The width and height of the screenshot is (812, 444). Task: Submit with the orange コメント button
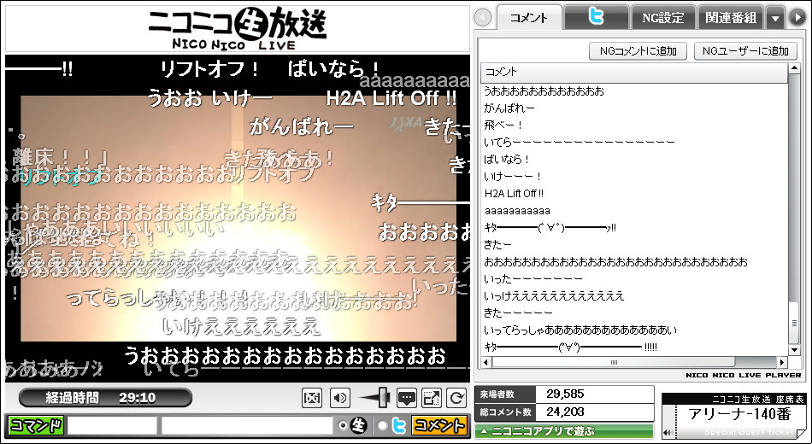[x=438, y=425]
